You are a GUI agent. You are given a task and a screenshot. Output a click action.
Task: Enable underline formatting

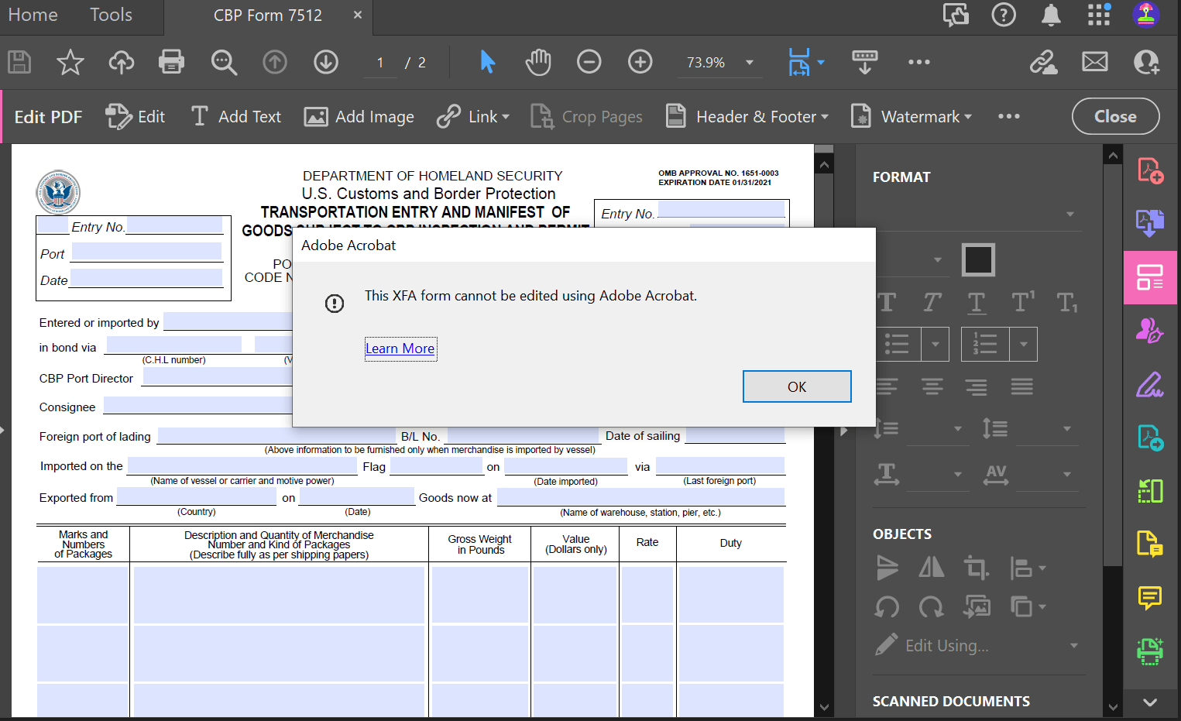pos(976,302)
